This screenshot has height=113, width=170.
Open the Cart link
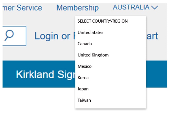click(152, 36)
